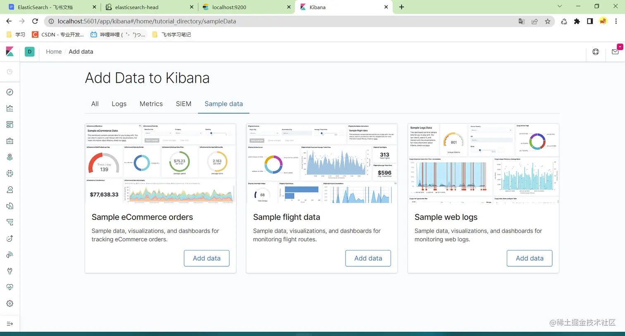Click the Add data breadcrumb
625x336 pixels.
(x=81, y=52)
